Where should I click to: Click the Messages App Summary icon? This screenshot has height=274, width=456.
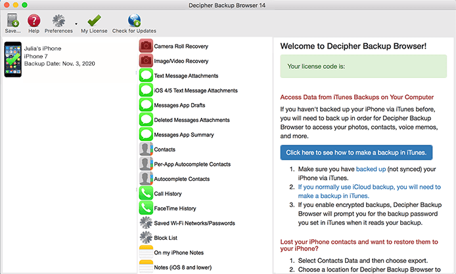[146, 134]
